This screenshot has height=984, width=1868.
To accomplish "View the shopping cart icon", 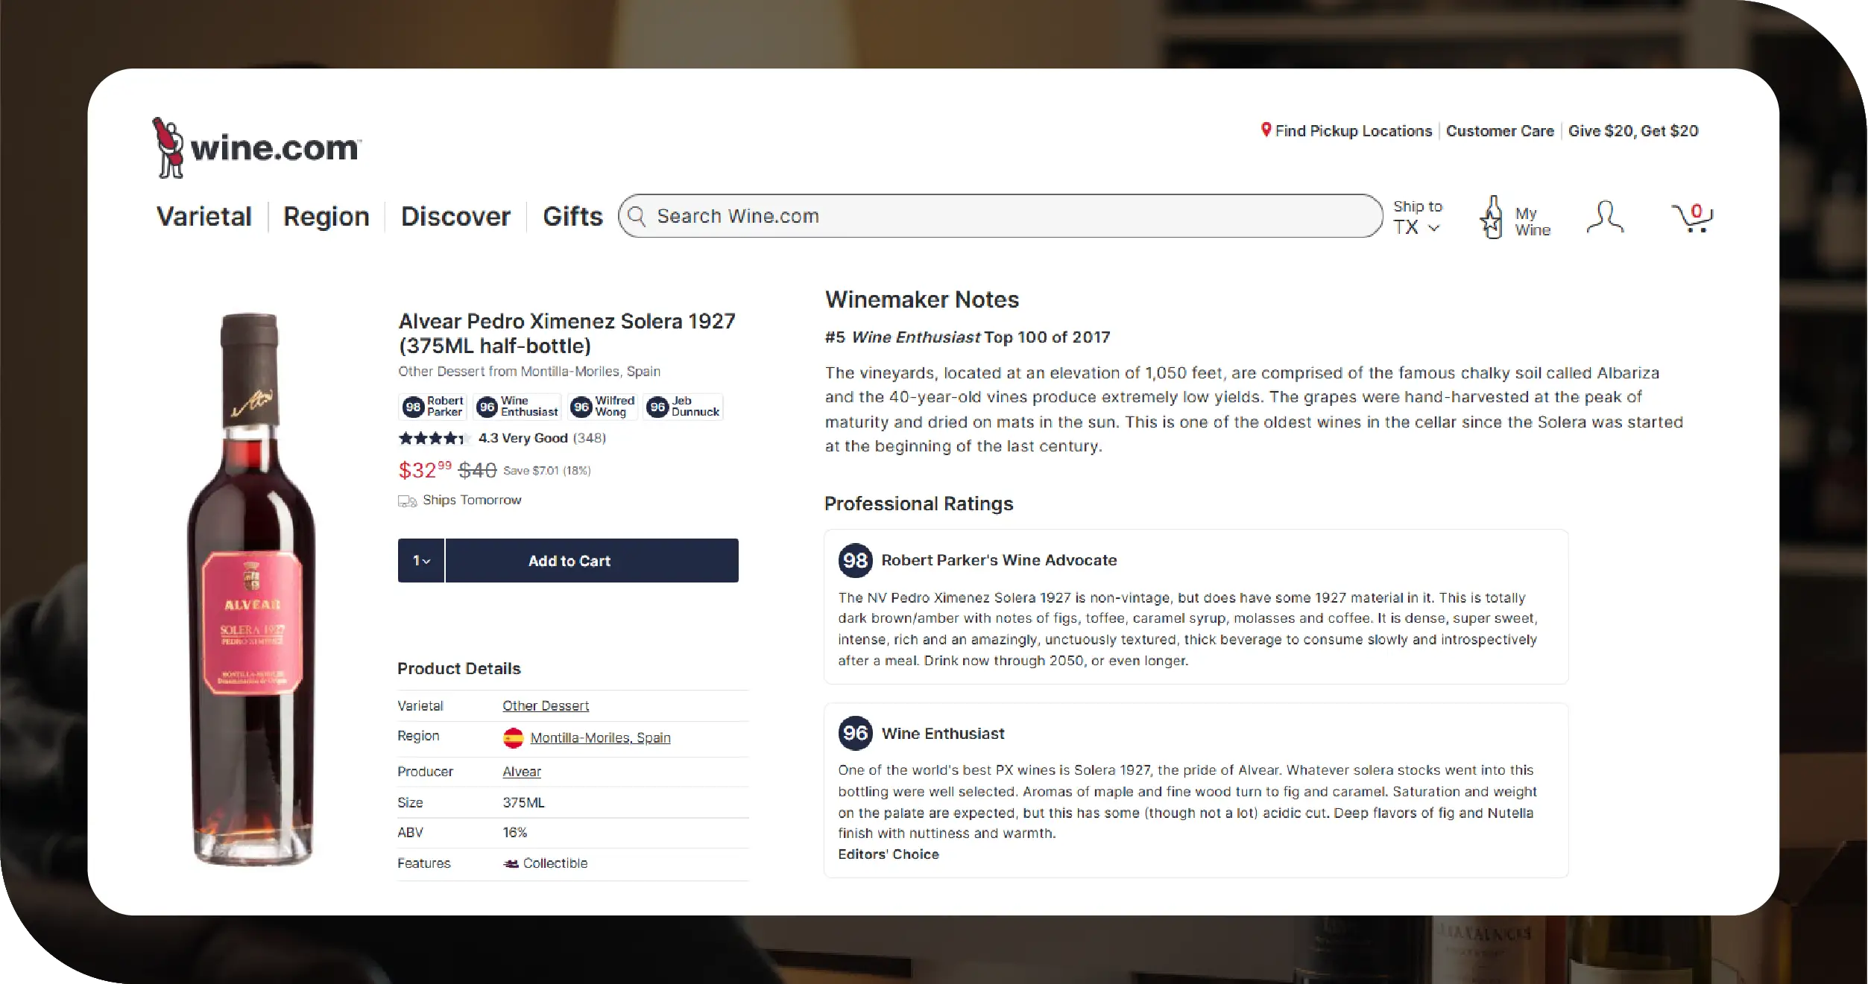I will (x=1694, y=216).
